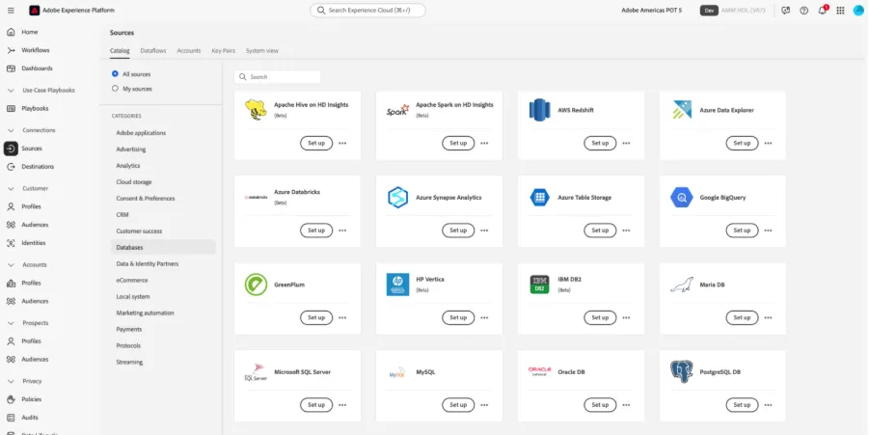869x435 pixels.
Task: Select the Adobe applications category
Action: 141,133
